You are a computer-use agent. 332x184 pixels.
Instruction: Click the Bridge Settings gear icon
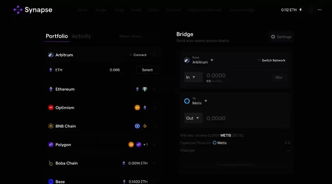tap(273, 37)
